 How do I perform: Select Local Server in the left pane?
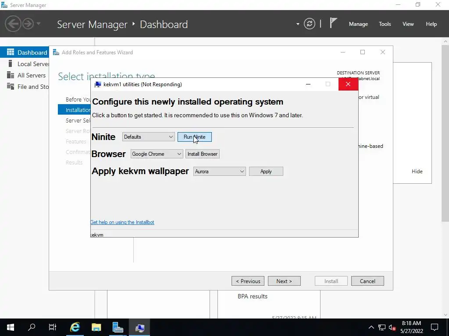[x=25, y=64]
